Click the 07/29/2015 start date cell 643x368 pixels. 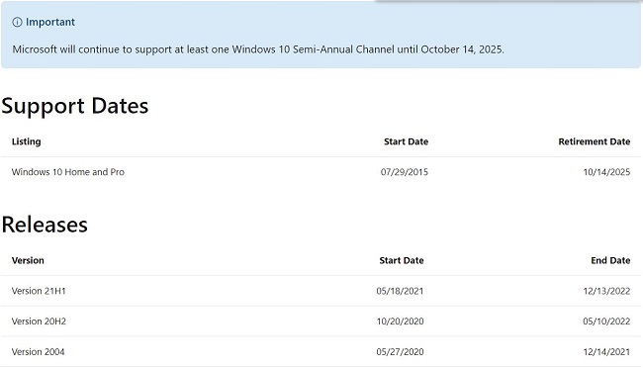[405, 172]
